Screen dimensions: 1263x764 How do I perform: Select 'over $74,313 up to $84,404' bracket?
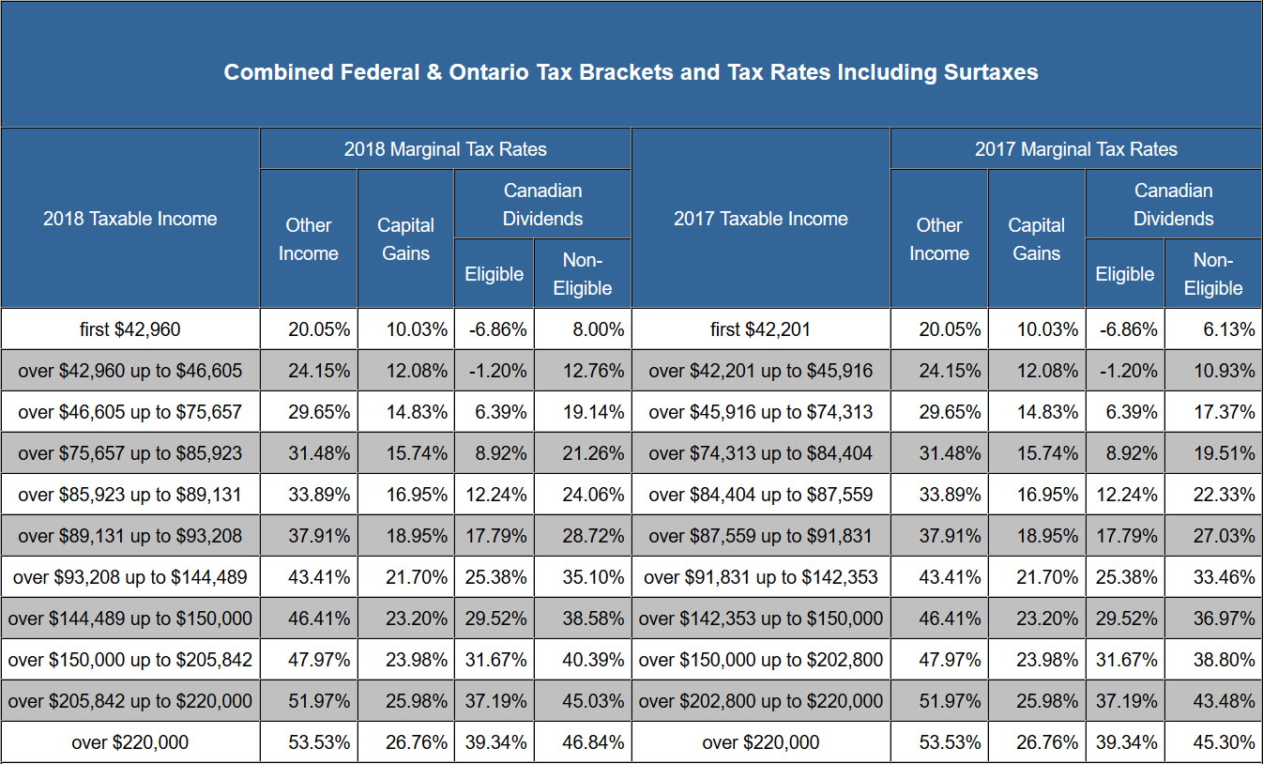click(760, 452)
